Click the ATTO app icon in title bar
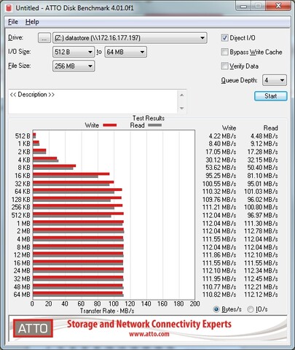Image resolution: width=295 pixels, height=350 pixels. point(9,8)
